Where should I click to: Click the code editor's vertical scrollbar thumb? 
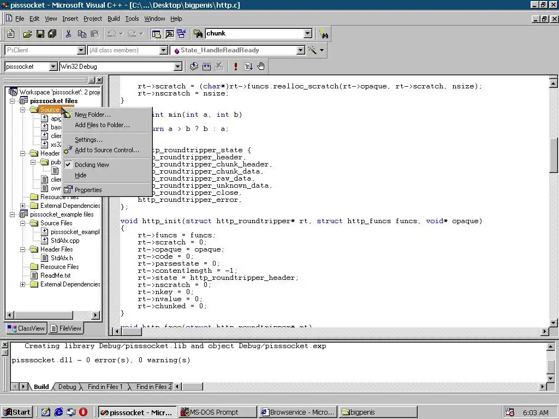(x=554, y=154)
